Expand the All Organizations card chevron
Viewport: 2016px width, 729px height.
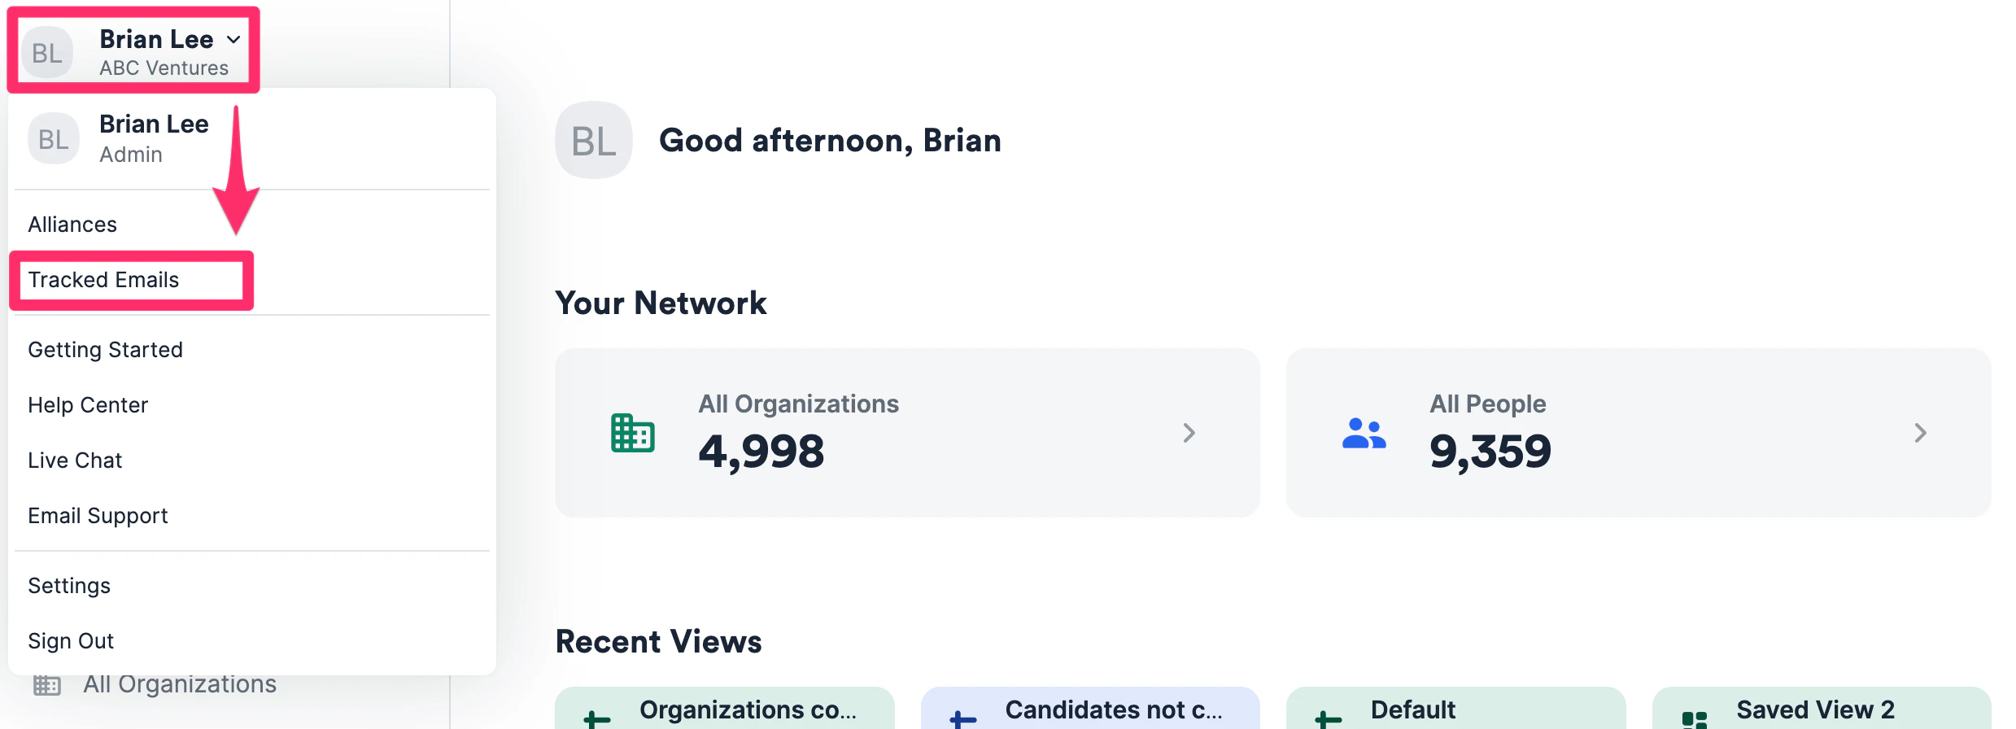[1189, 433]
